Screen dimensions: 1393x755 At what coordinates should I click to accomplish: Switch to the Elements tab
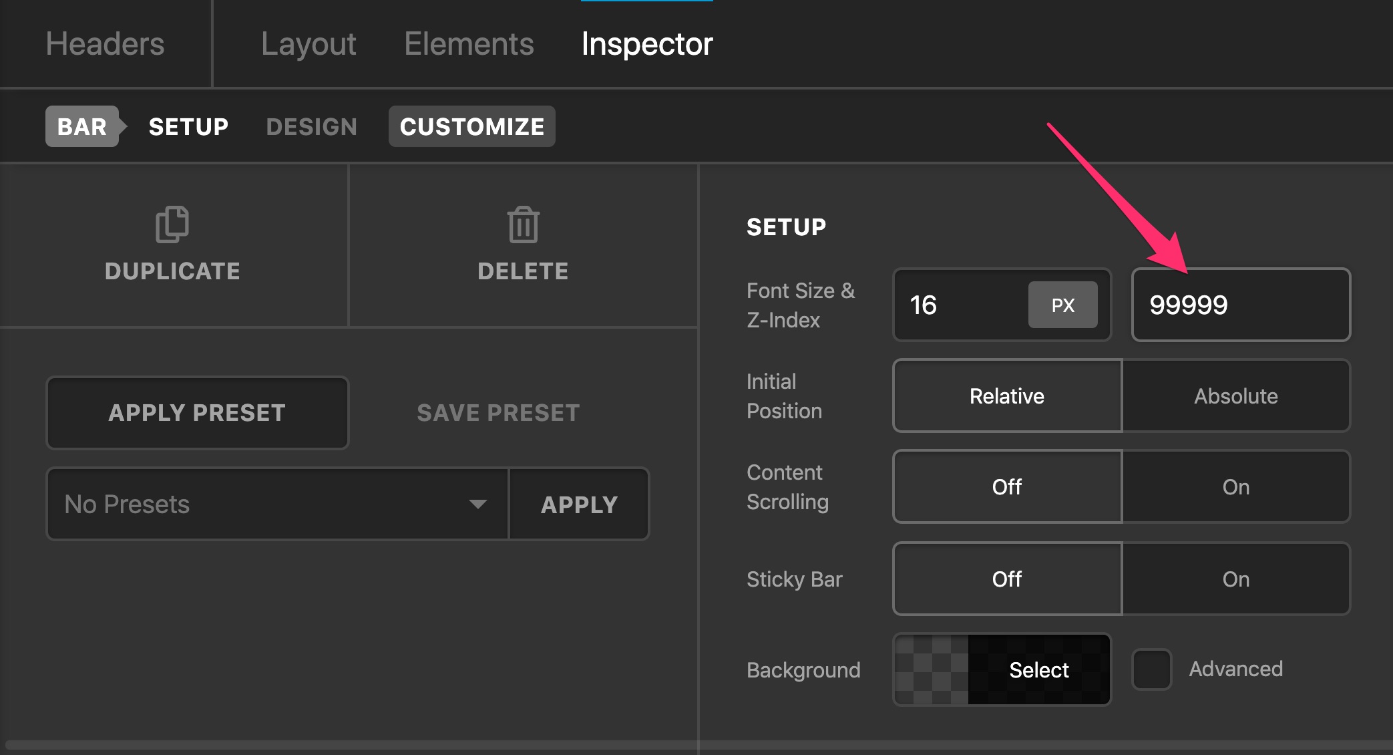pyautogui.click(x=469, y=44)
